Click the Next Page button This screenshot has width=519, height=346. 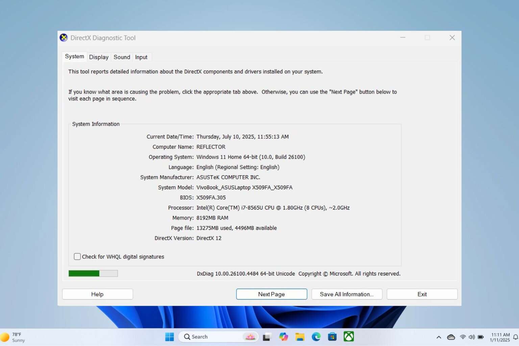[x=271, y=294]
